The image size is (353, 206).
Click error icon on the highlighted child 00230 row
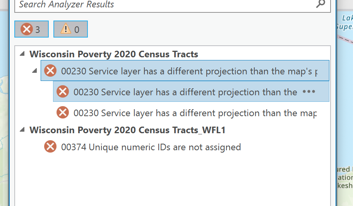62,92
